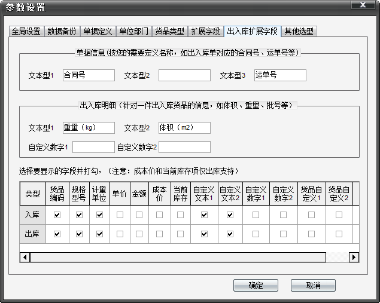This screenshot has height=303, width=380.
Task: Click the 自定义数字2 input field
Action: tap(184, 147)
